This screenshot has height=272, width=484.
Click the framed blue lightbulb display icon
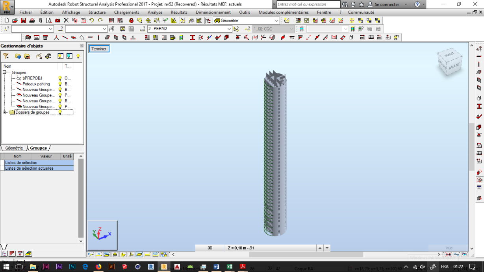[x=69, y=56]
